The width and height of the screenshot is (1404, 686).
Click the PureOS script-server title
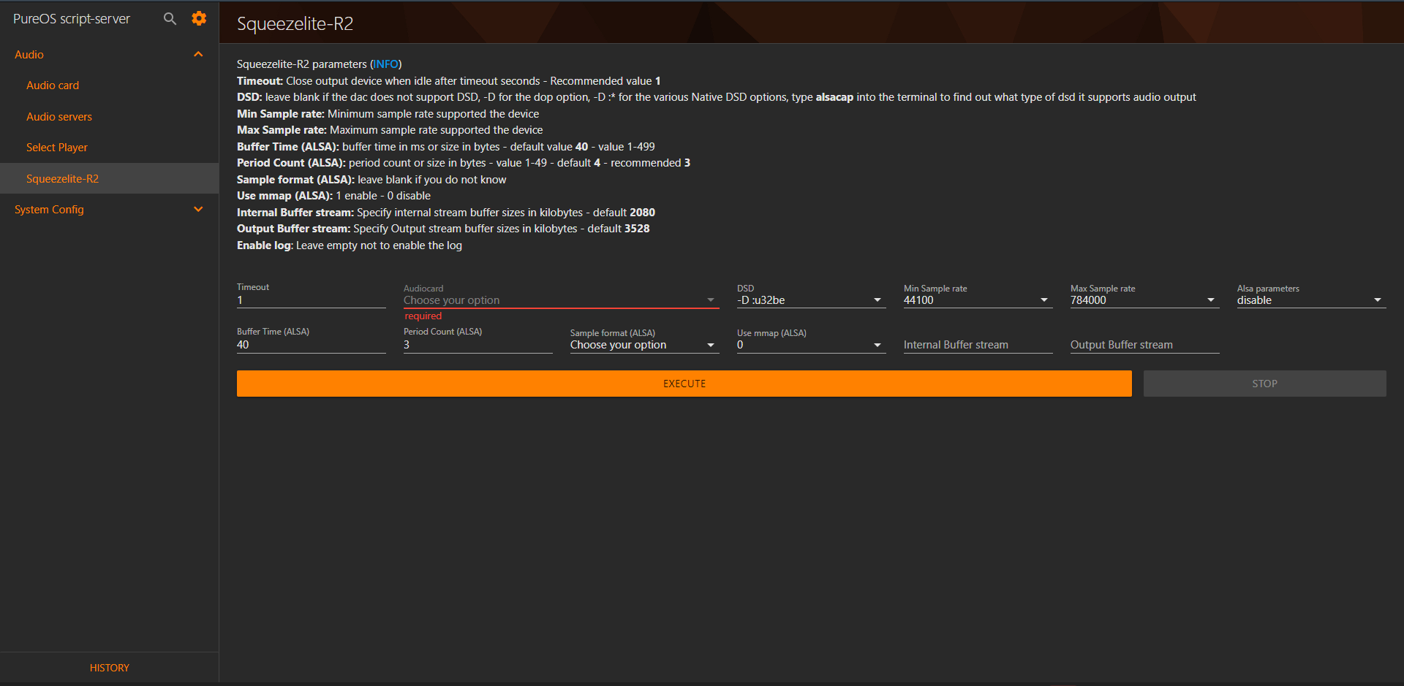[72, 19]
